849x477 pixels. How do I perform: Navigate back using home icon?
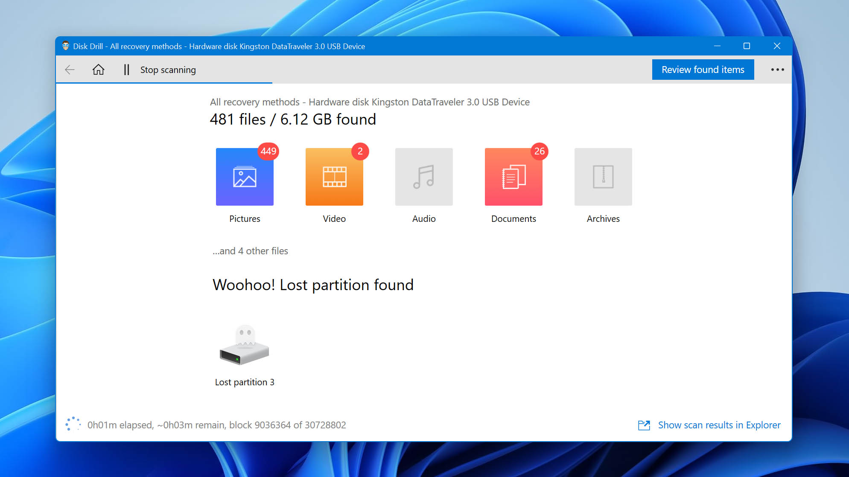pos(97,70)
